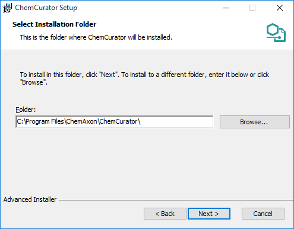Click the installer icon in the title bar

tap(7, 8)
